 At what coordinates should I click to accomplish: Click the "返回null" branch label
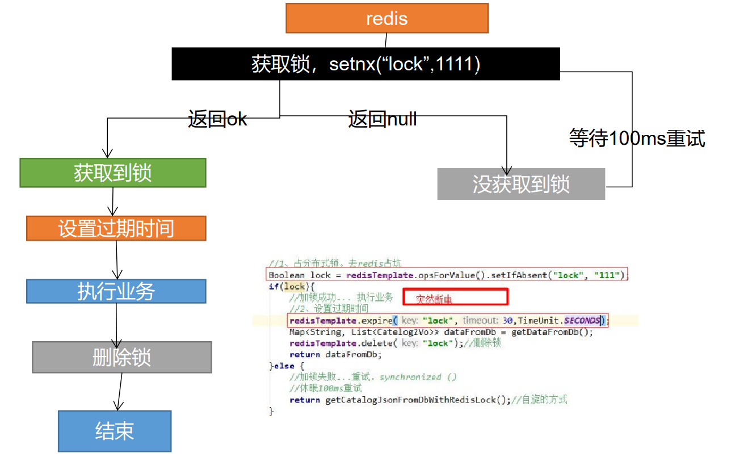[x=382, y=119]
